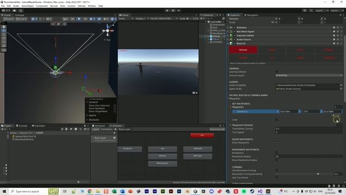346x195 pixels.
Task: Toggle the Capsule Collider enabled checkbox
Action: (x=235, y=36)
